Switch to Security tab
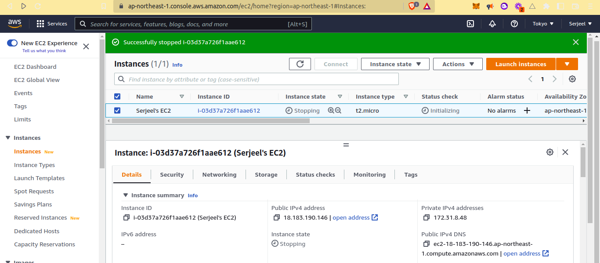The height and width of the screenshot is (263, 600). (x=172, y=174)
